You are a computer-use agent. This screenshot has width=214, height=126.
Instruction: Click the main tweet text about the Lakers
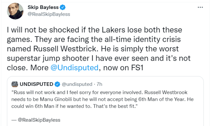98,49
